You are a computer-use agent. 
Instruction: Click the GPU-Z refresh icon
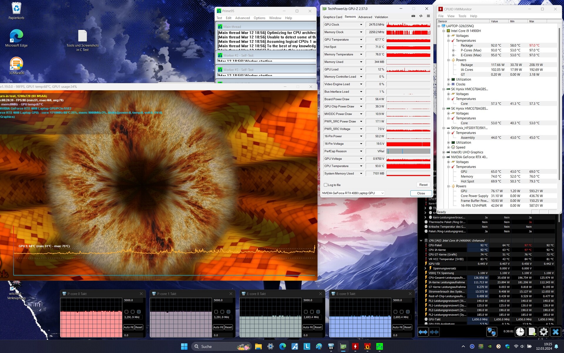click(x=421, y=16)
